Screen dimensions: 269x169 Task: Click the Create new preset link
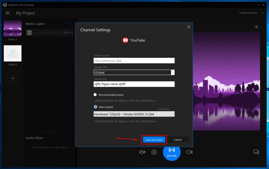pyautogui.click(x=164, y=109)
